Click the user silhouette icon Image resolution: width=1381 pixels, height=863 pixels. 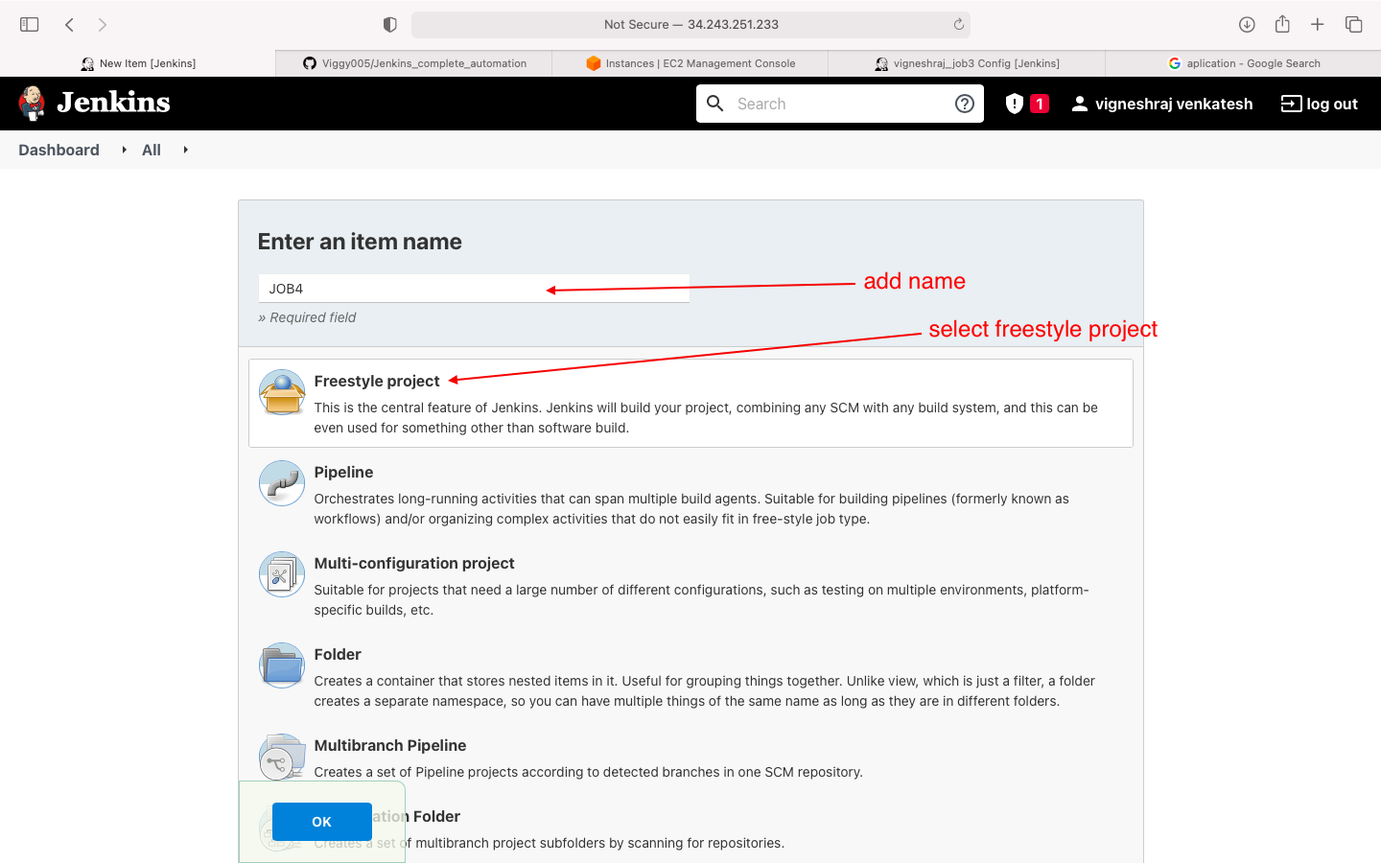click(1080, 104)
